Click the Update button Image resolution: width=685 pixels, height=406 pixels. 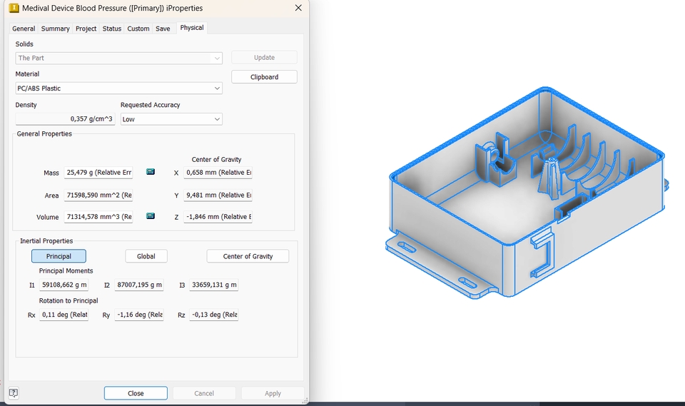(264, 57)
